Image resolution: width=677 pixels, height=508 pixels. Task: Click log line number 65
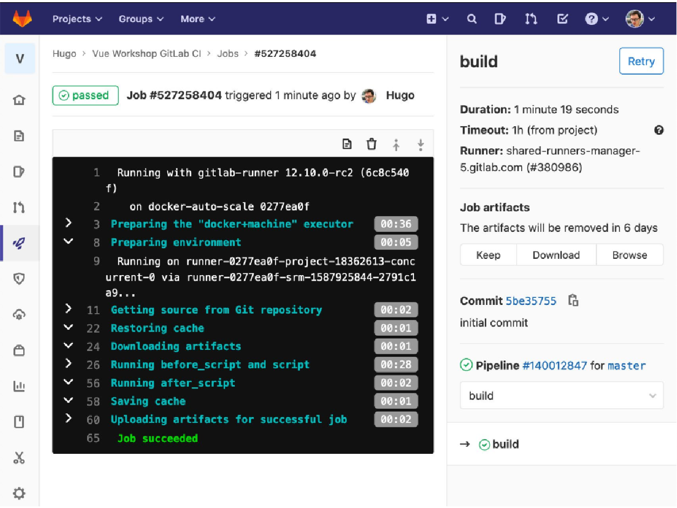[x=93, y=438]
